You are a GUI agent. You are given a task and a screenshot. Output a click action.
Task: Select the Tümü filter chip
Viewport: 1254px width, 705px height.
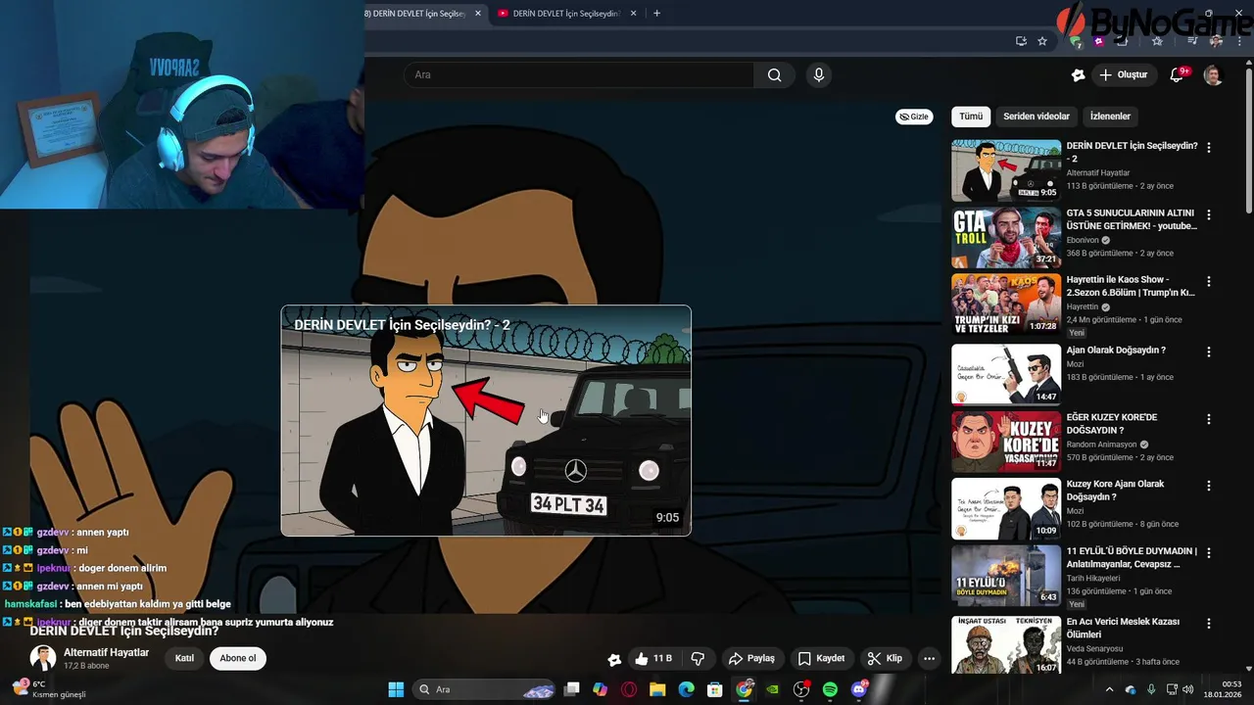[x=971, y=117]
